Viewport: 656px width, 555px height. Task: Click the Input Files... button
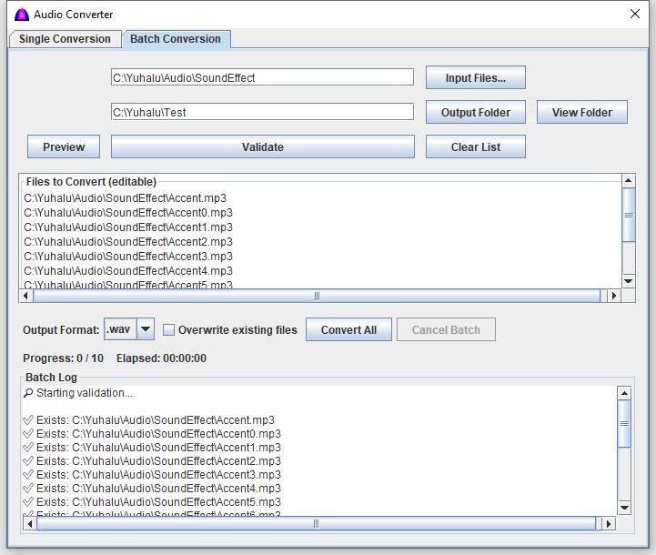click(476, 78)
